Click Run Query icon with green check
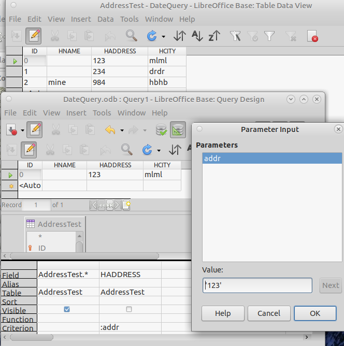This screenshot has height=346, width=344. 161,129
